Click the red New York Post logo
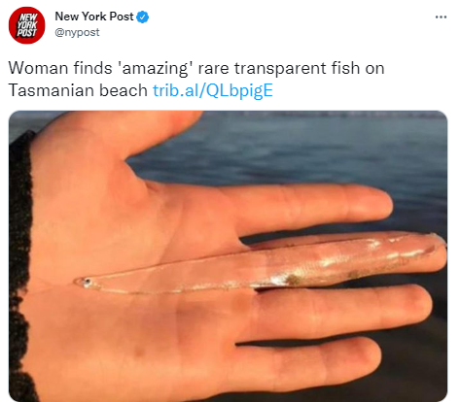Image resolution: width=461 pixels, height=402 pixels. pos(26,25)
